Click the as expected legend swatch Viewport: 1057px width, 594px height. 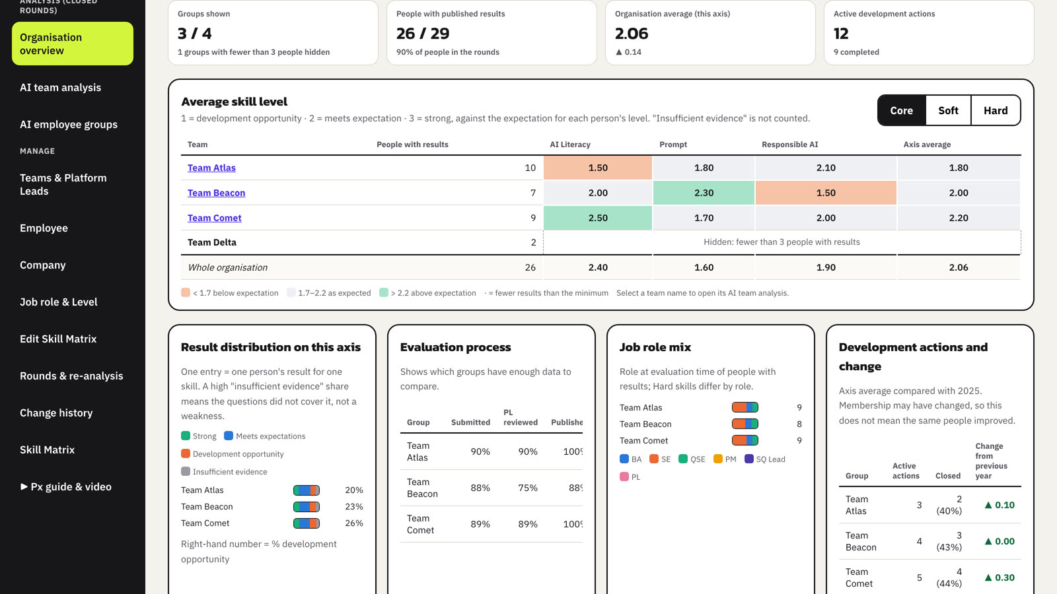(x=291, y=292)
